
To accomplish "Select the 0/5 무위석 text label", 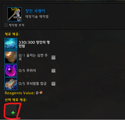I will point(27,71).
